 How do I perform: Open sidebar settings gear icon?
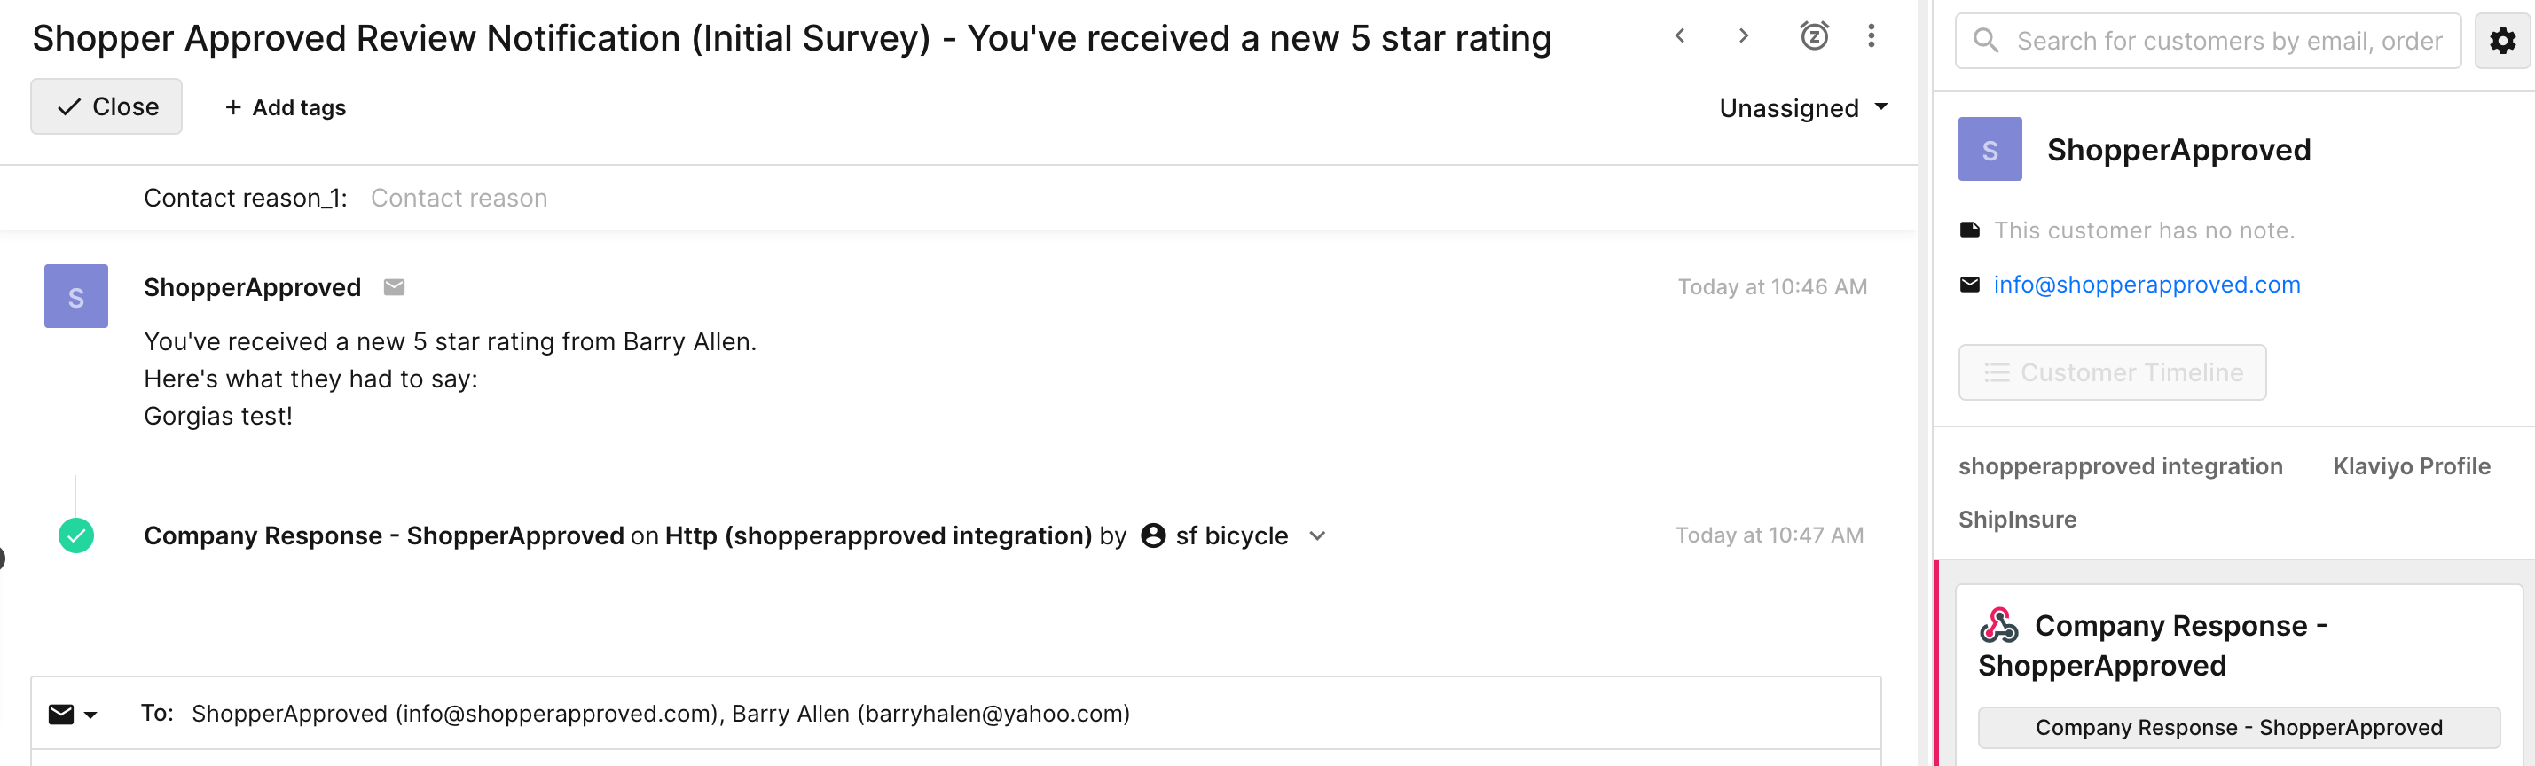coord(2502,42)
